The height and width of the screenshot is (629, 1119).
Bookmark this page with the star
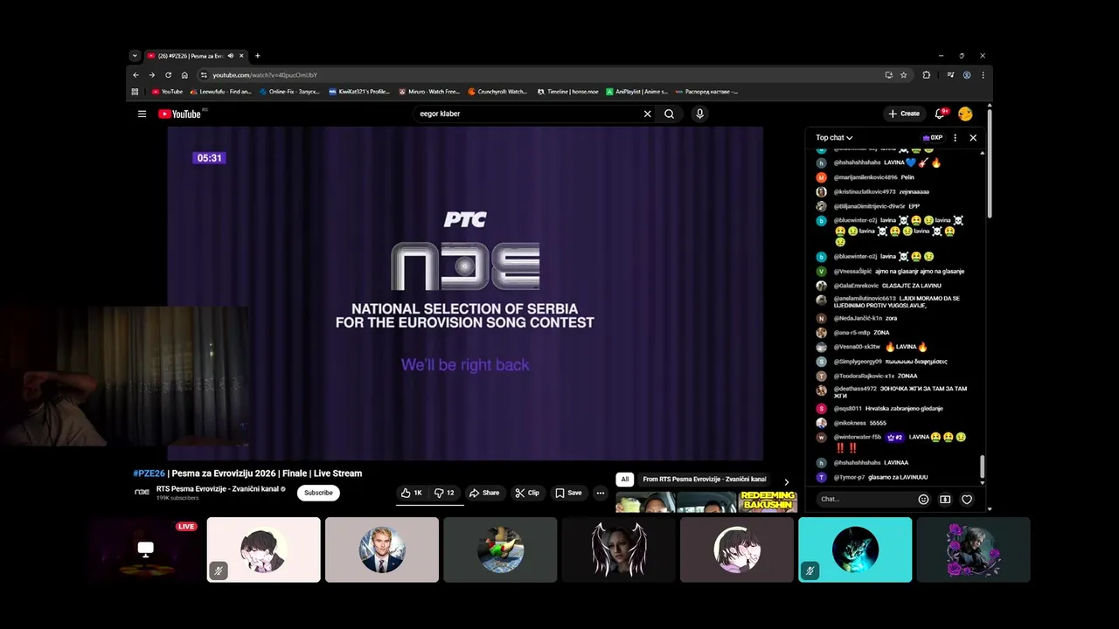(904, 75)
